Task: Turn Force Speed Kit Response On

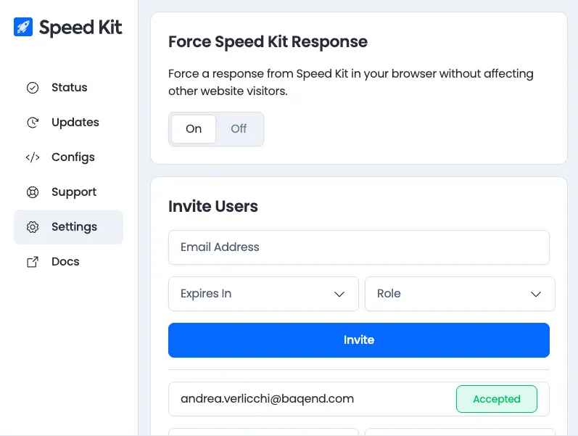Action: point(194,129)
